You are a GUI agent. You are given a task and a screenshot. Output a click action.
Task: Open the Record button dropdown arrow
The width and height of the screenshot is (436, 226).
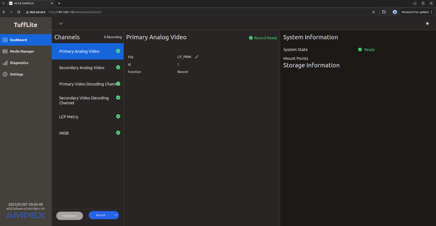pos(115,215)
